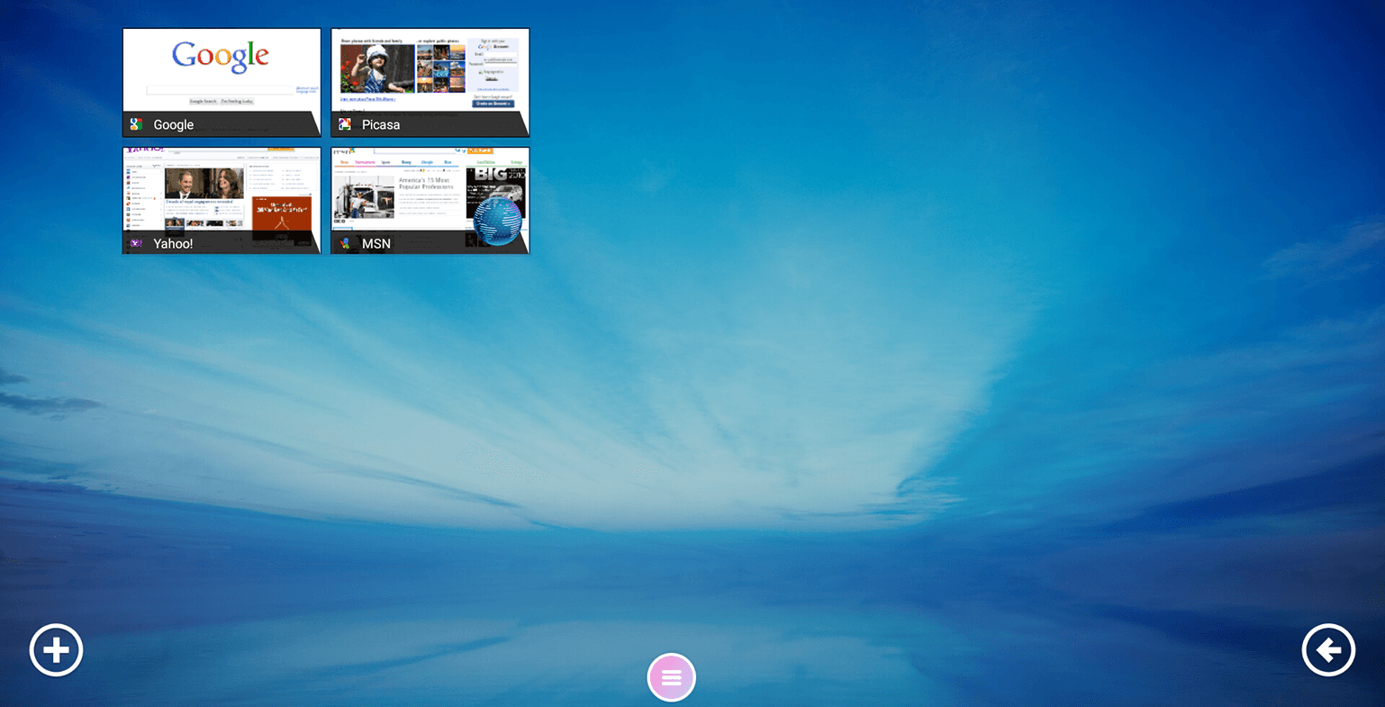Image resolution: width=1385 pixels, height=707 pixels.
Task: Click the MSN butterfly favicon
Action: [345, 243]
